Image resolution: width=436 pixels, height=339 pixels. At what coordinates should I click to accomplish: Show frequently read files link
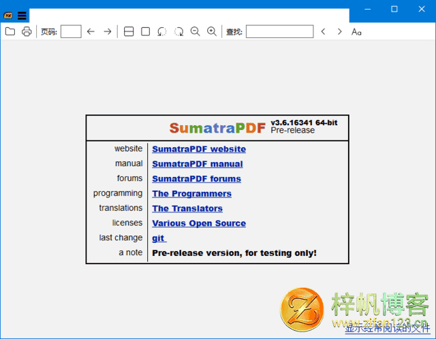click(x=388, y=328)
